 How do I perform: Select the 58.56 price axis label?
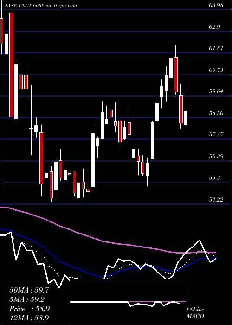tap(216, 113)
